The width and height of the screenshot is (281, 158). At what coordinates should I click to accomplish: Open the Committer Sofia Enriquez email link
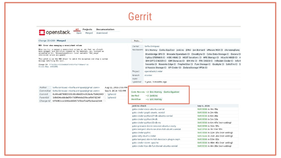76,91
